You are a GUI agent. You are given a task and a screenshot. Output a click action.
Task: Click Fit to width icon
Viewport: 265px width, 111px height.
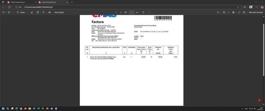(x=126, y=12)
